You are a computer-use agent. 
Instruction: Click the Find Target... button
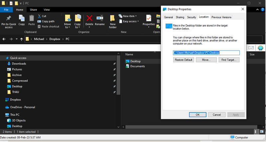coord(229,60)
